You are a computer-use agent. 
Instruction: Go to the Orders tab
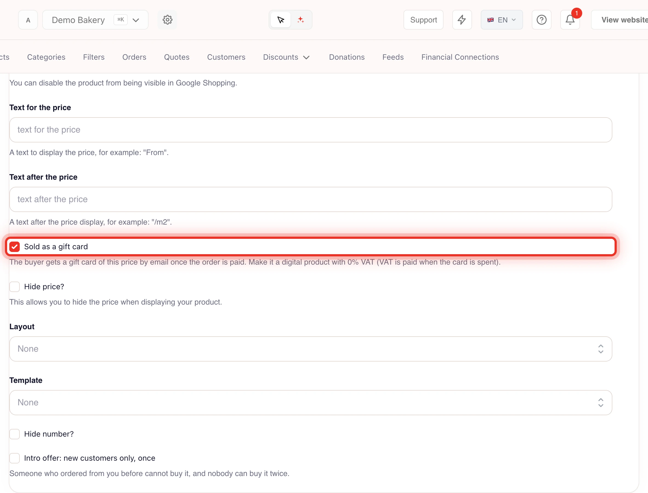(x=134, y=57)
